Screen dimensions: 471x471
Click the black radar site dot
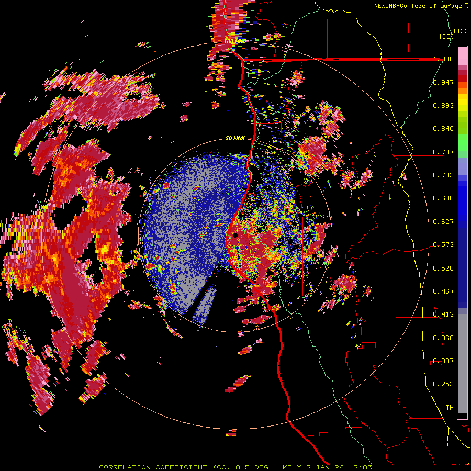pyautogui.click(x=235, y=235)
